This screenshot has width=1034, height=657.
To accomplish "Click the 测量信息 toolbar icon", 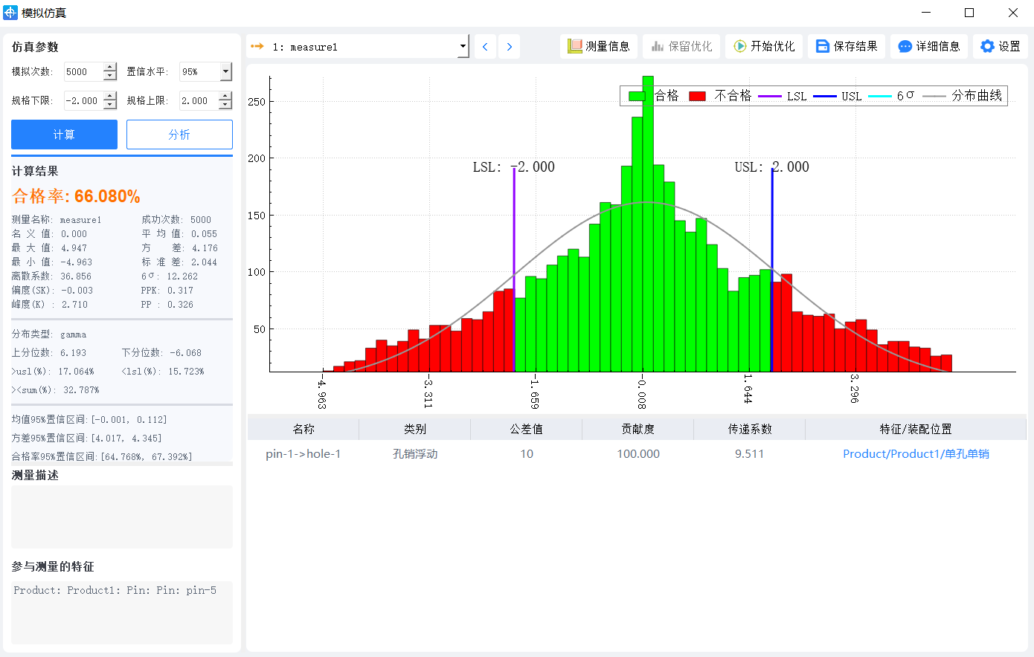I will [575, 46].
